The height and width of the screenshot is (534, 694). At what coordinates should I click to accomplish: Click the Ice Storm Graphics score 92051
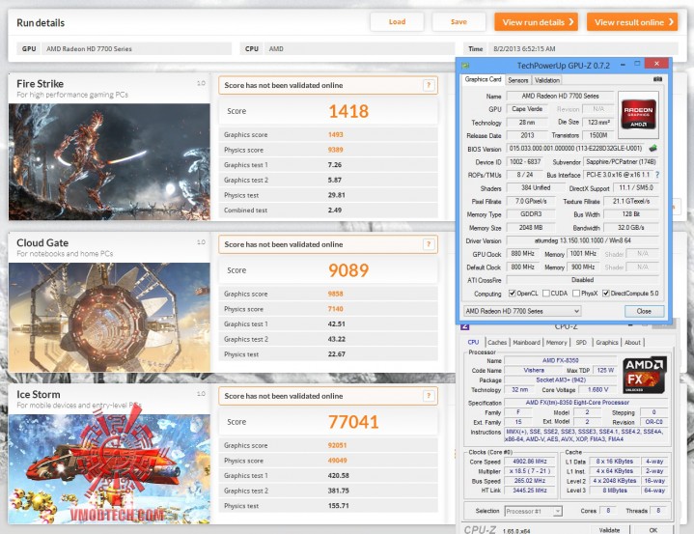point(337,445)
